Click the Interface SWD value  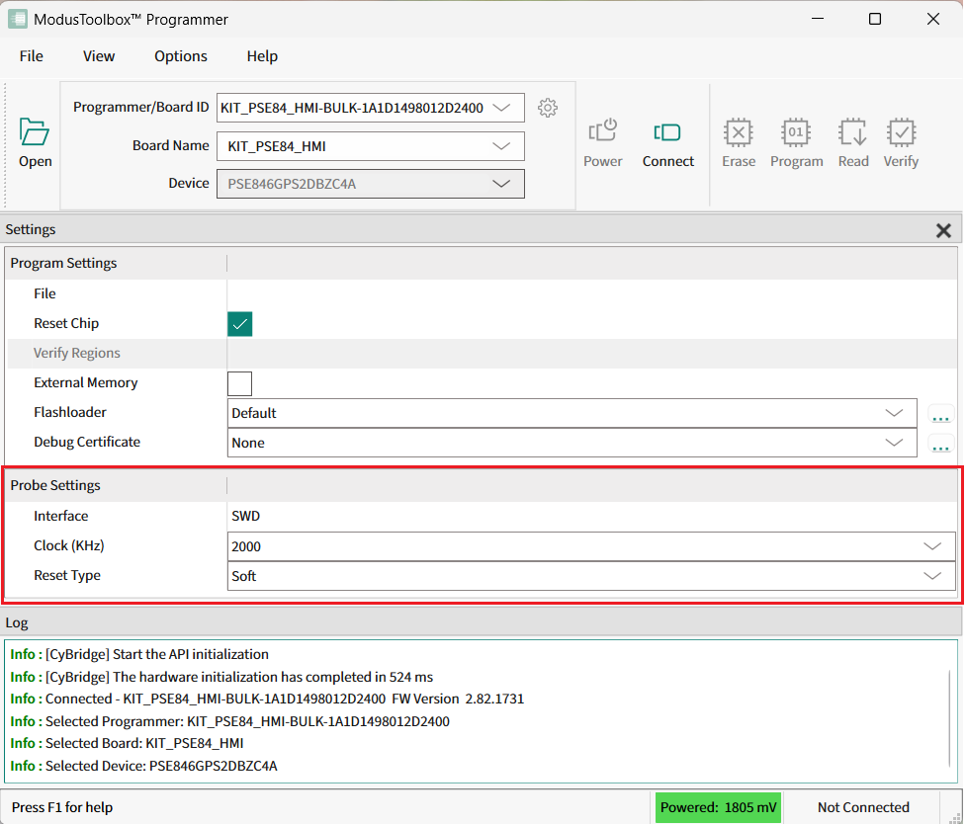point(245,516)
